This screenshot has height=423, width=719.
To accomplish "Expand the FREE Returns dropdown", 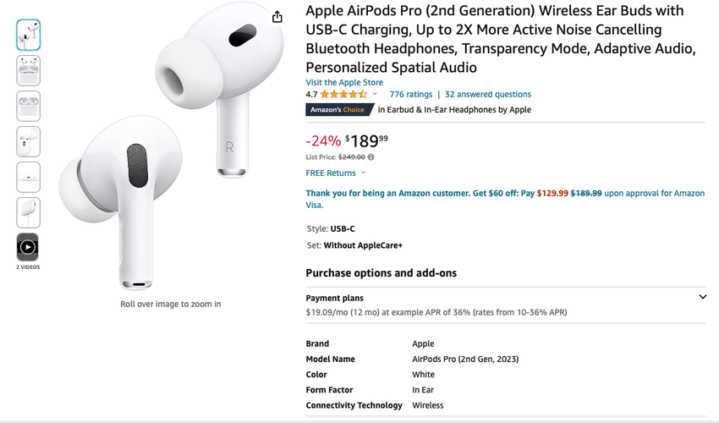I will coord(363,173).
